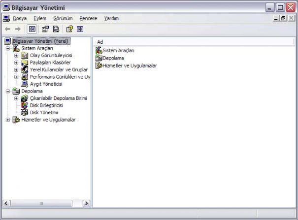Click the tree pane right scroll arrow
Image resolution: width=298 pixels, height=220 pixels.
tap(86, 203)
